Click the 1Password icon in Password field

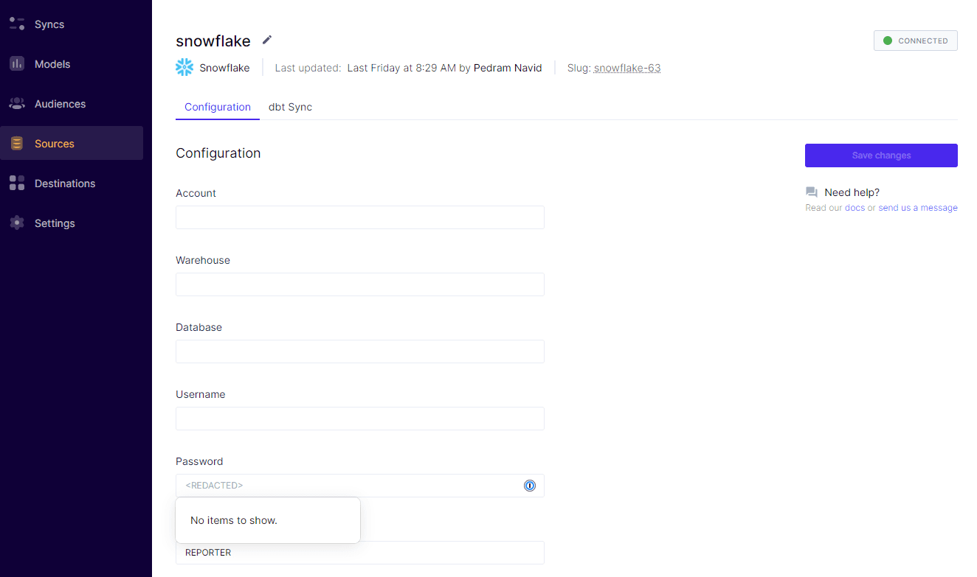pyautogui.click(x=529, y=486)
